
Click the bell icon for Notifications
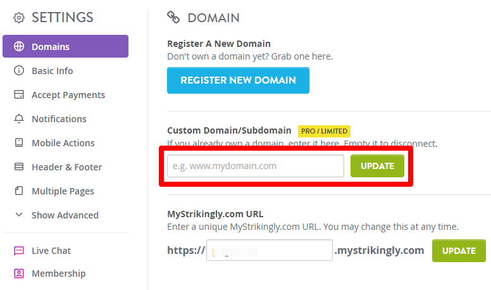tap(19, 118)
